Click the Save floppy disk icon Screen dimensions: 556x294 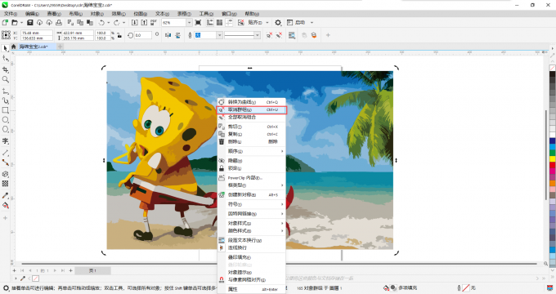pyautogui.click(x=29, y=22)
